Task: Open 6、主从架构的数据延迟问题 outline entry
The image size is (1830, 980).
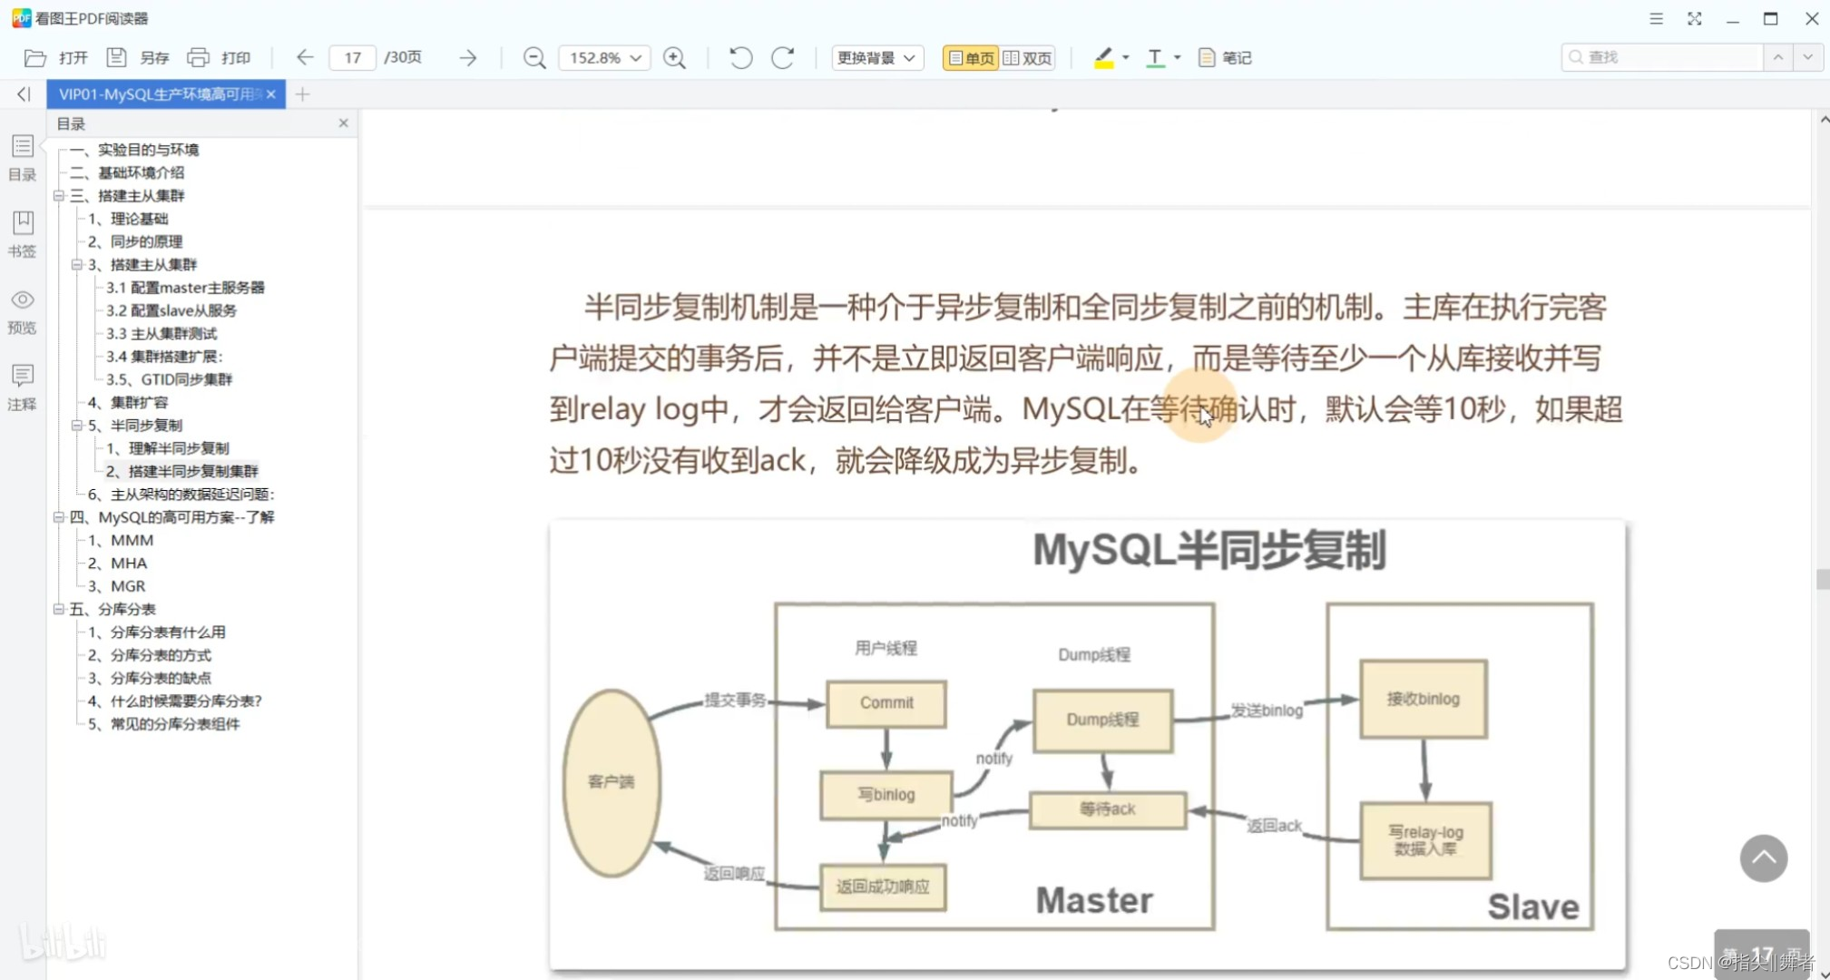Action: tap(181, 495)
